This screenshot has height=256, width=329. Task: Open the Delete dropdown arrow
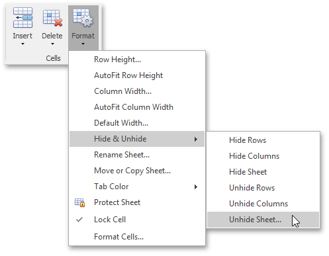pos(52,44)
